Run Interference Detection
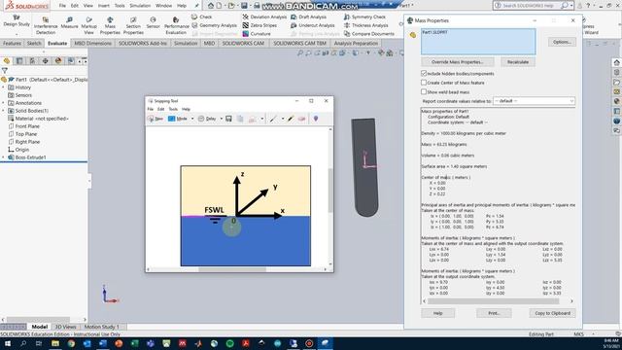 [x=46, y=26]
